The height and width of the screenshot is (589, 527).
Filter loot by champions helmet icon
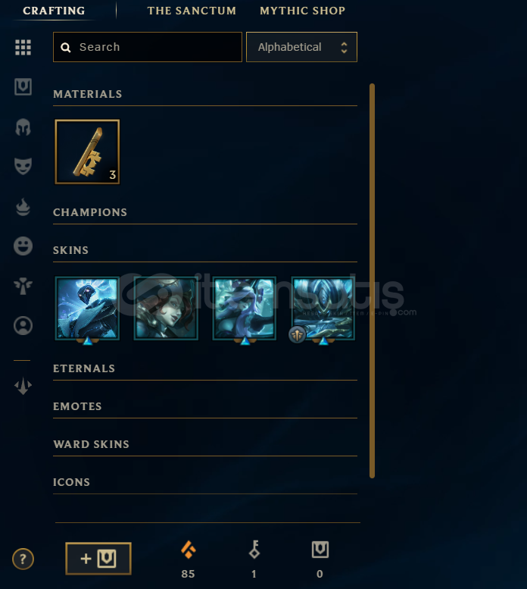point(23,127)
